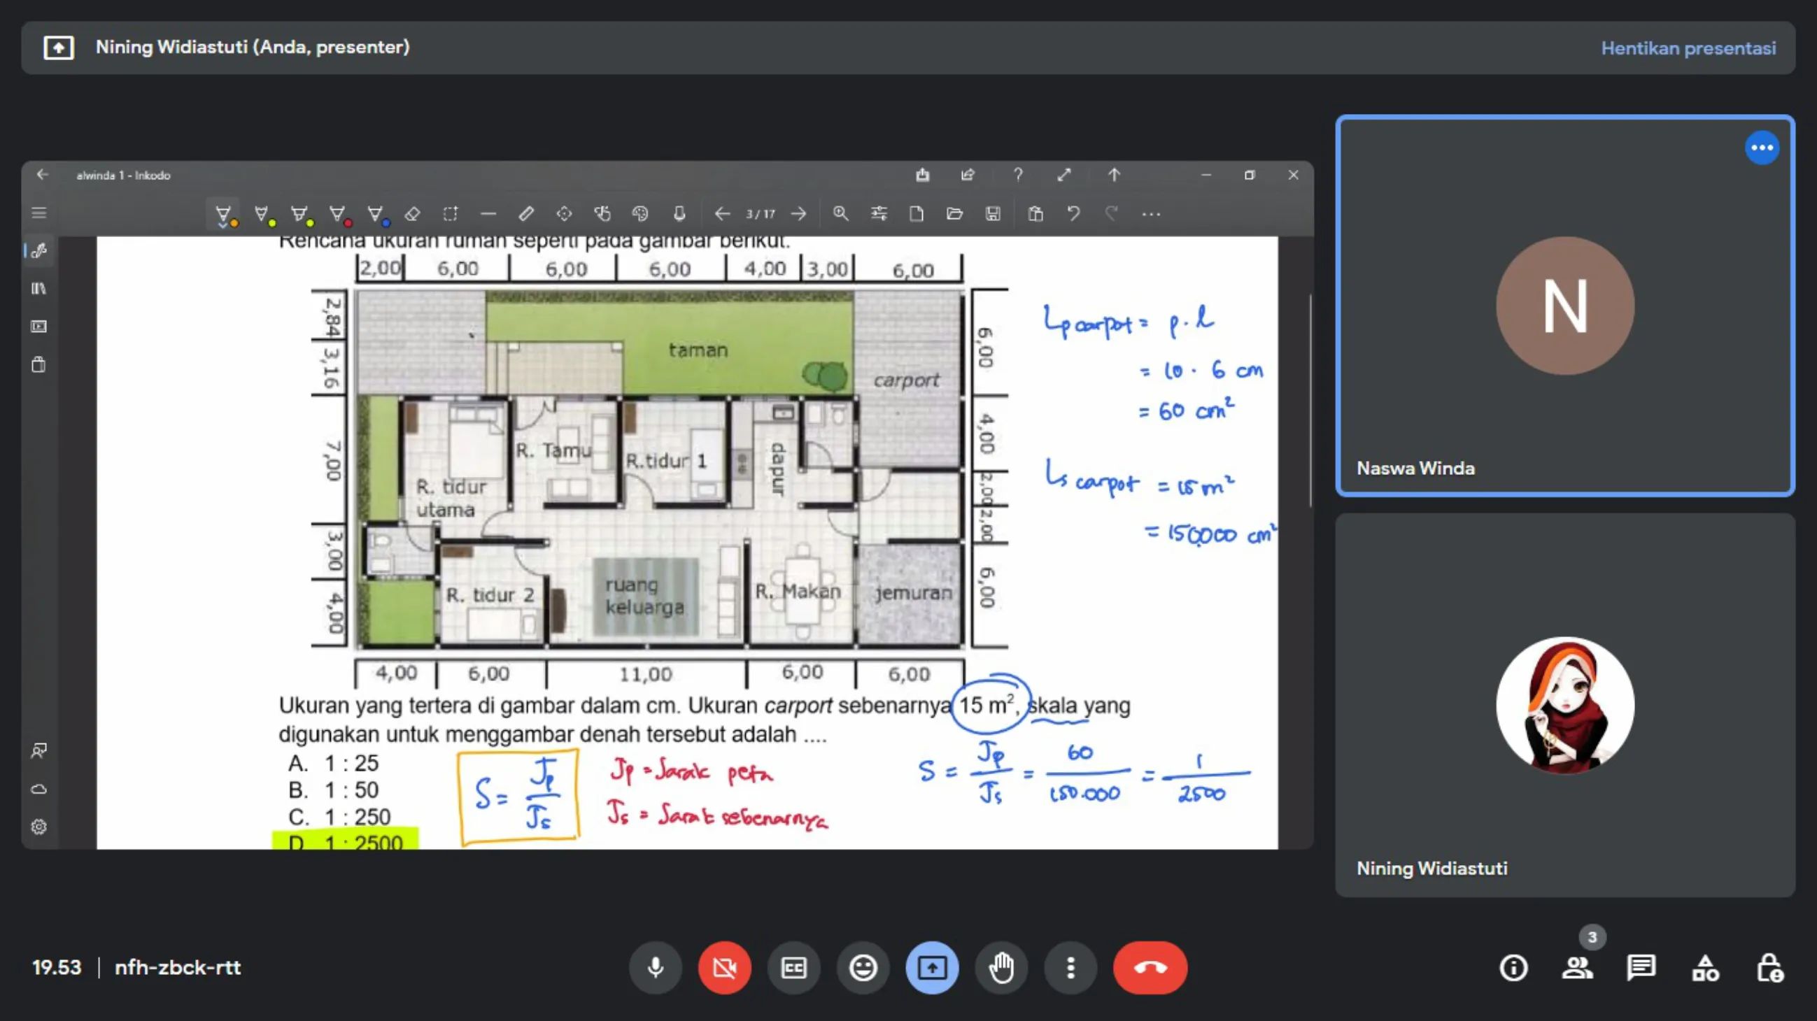The width and height of the screenshot is (1817, 1021).
Task: Open folder icon in Inkodo toolbar
Action: pyautogui.click(x=954, y=214)
